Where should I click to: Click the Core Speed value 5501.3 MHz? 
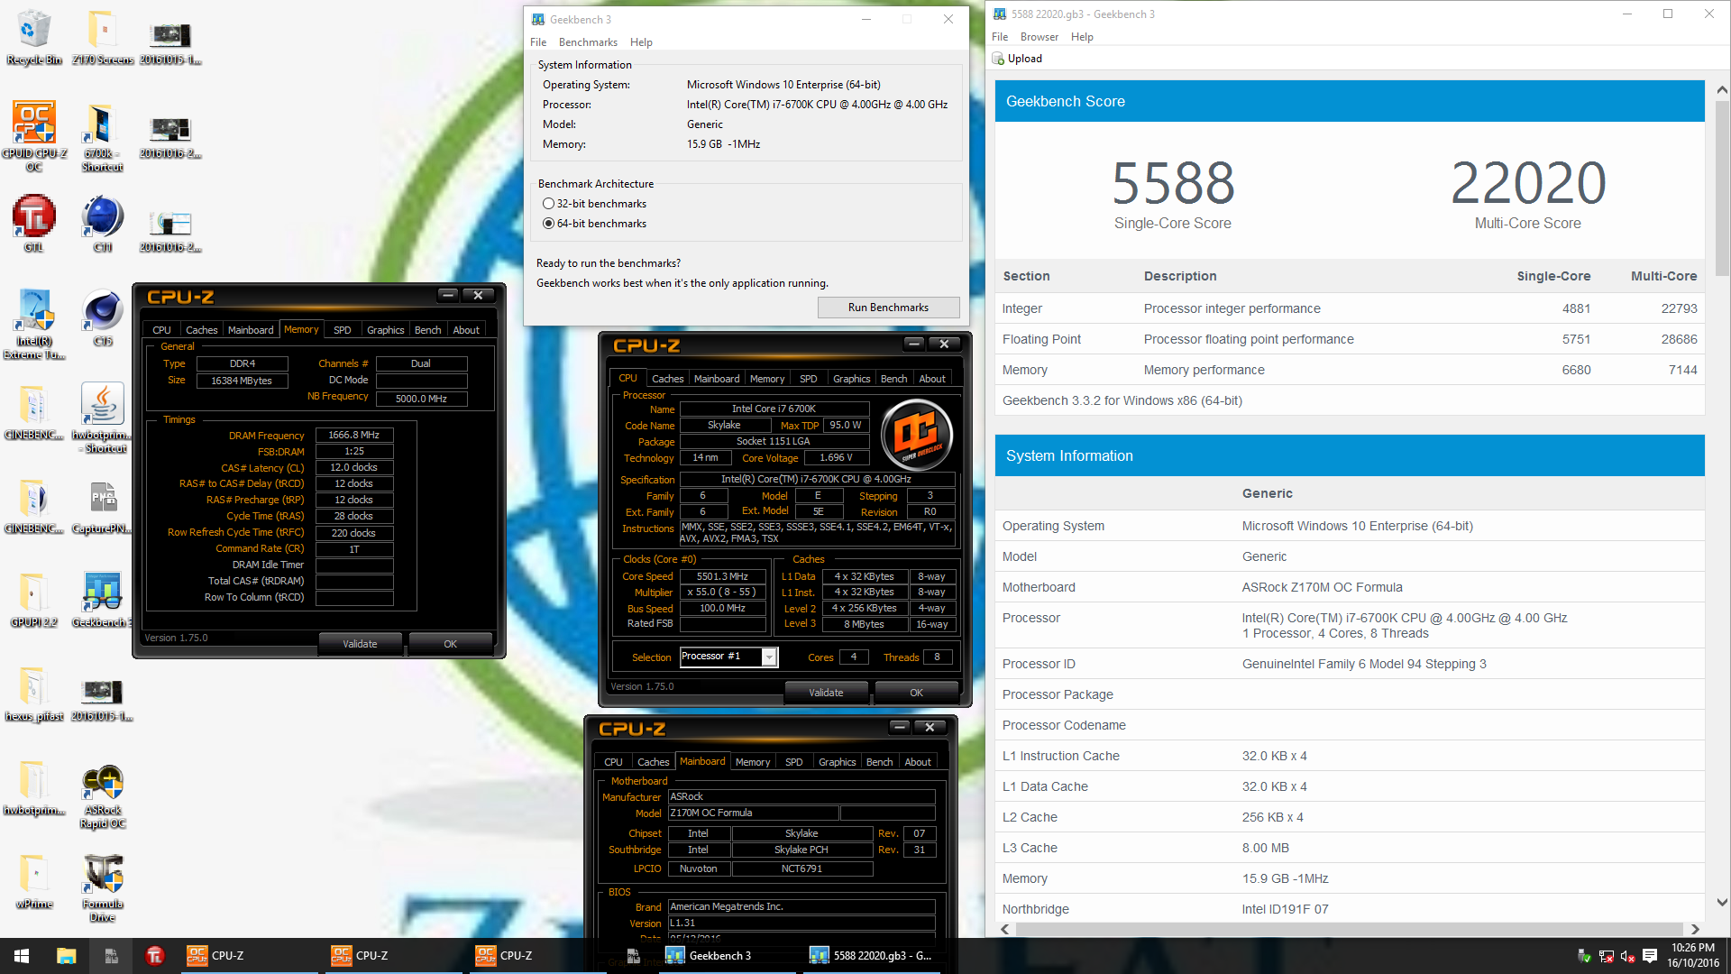[722, 576]
